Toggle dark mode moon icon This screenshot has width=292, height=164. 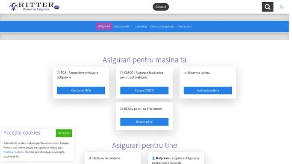[282, 7]
